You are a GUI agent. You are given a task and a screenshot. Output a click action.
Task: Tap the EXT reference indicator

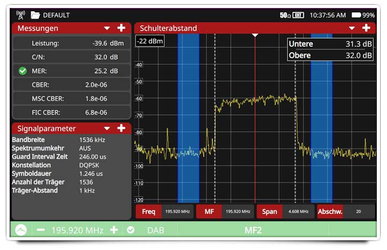(298, 15)
